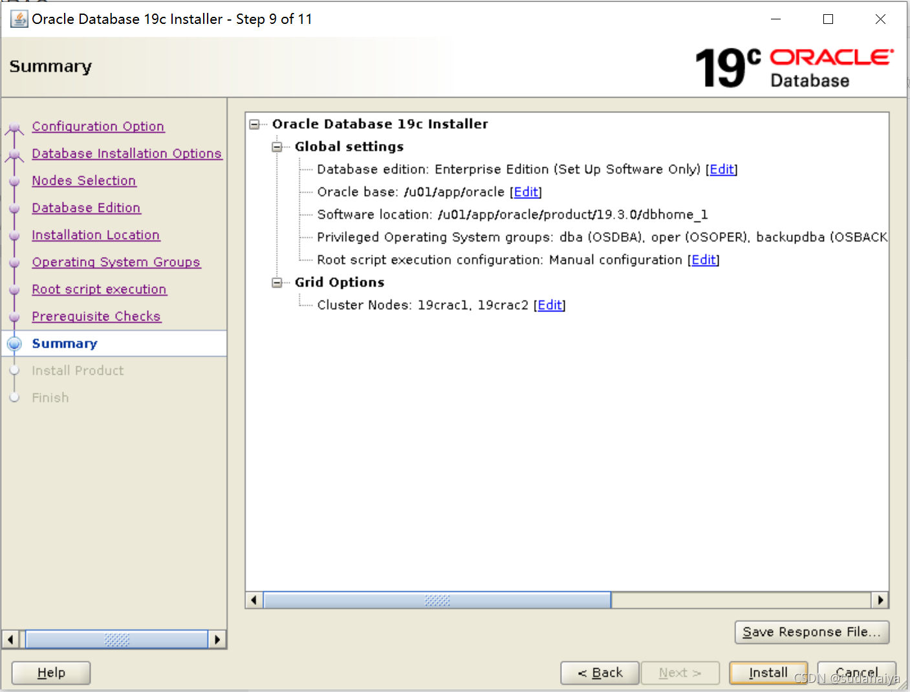Click the right arrow of steps panel scrollbar
The height and width of the screenshot is (692, 910).
click(217, 640)
